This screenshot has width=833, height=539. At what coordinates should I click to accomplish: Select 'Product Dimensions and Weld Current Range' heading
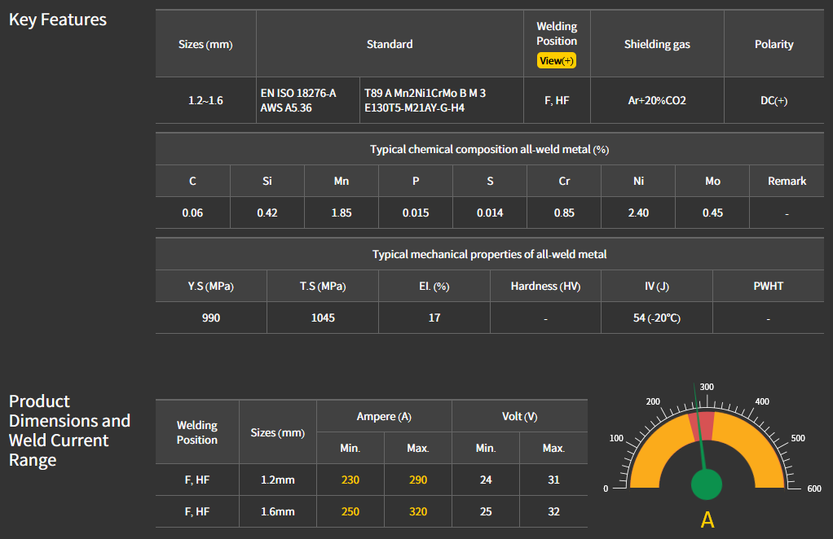(x=69, y=431)
